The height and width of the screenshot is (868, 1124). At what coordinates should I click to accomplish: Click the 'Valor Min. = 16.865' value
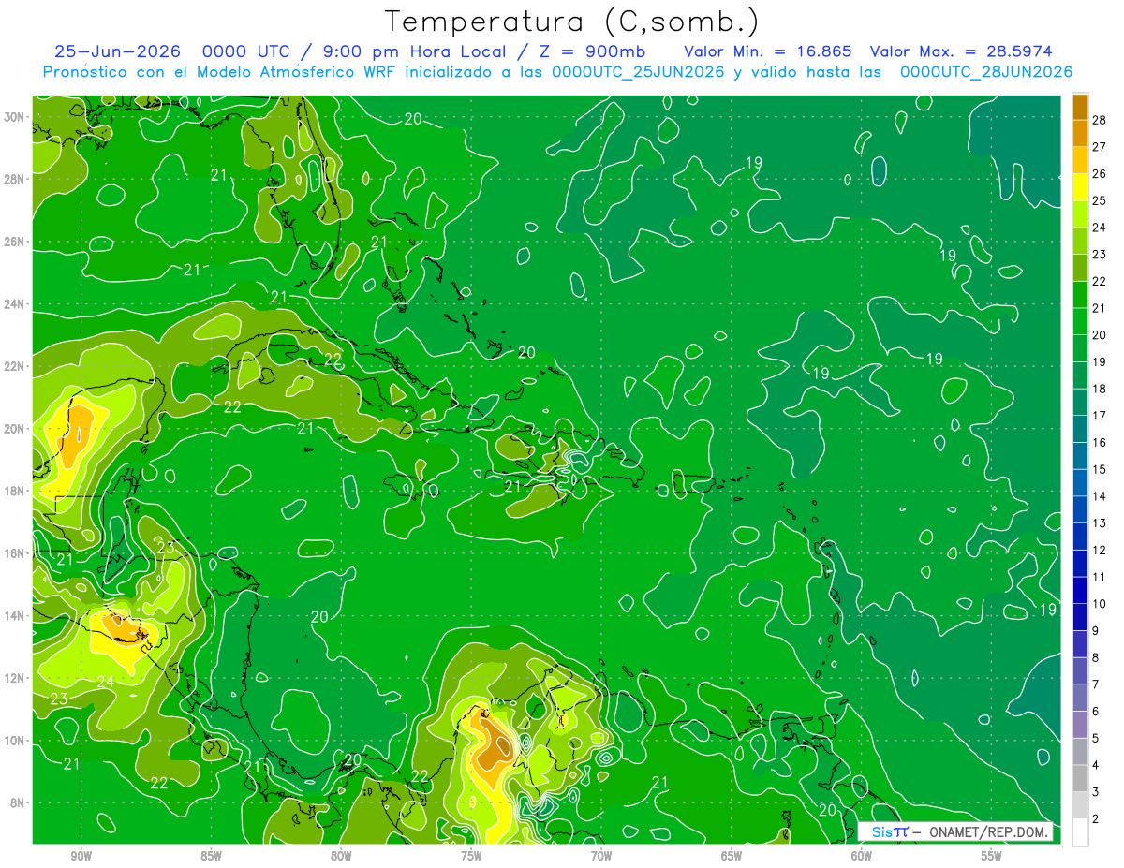click(x=767, y=51)
